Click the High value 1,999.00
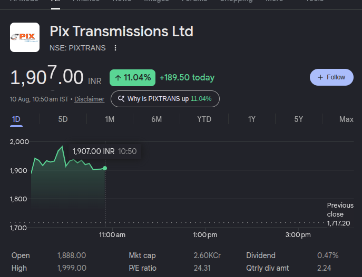The width and height of the screenshot is (362, 277). [72, 268]
